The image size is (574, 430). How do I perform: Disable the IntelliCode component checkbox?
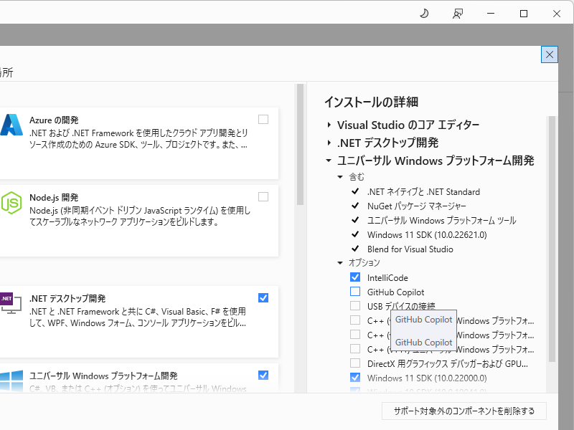355,277
